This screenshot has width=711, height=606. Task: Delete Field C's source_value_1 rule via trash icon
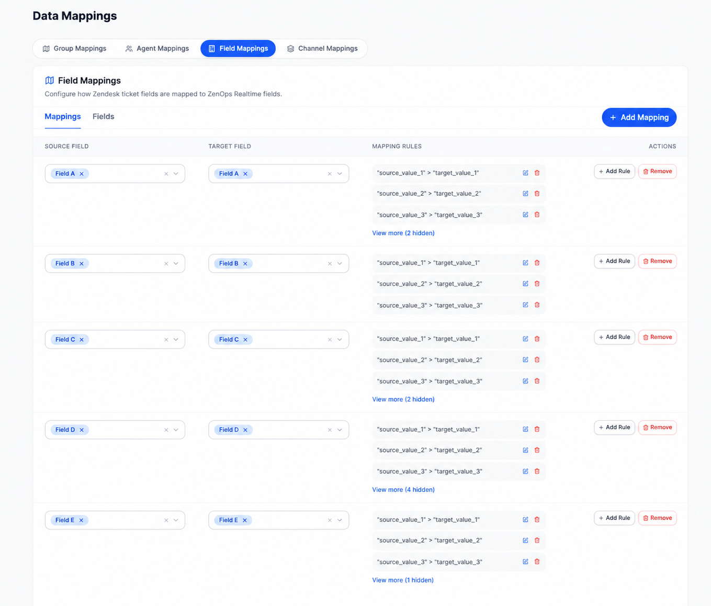537,339
